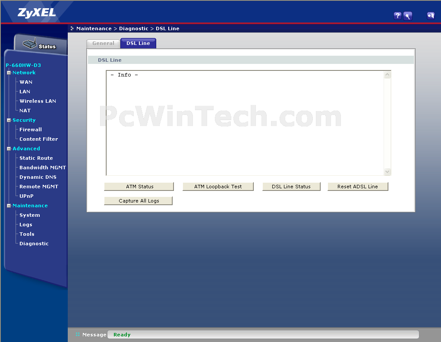Open Remote MGMT page
The height and width of the screenshot is (342, 441).
tap(39, 187)
